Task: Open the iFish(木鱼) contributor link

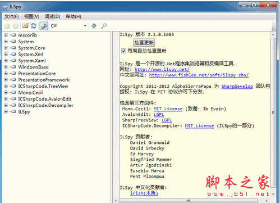Action: pos(144,193)
